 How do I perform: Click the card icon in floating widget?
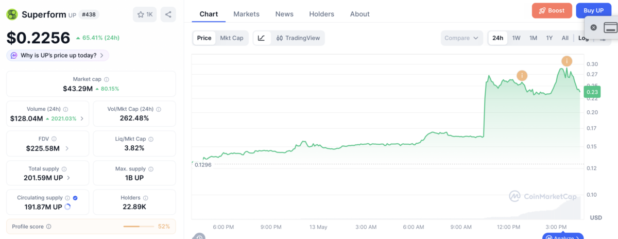(610, 28)
